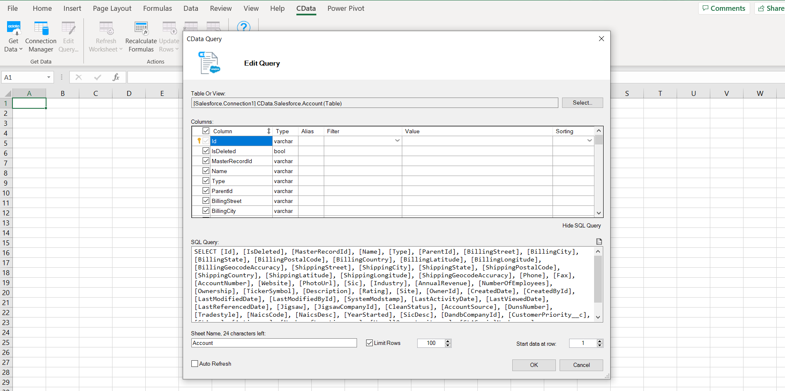Expand the Filter dropdown for Id row
Screen dimensions: 785x391
point(397,141)
